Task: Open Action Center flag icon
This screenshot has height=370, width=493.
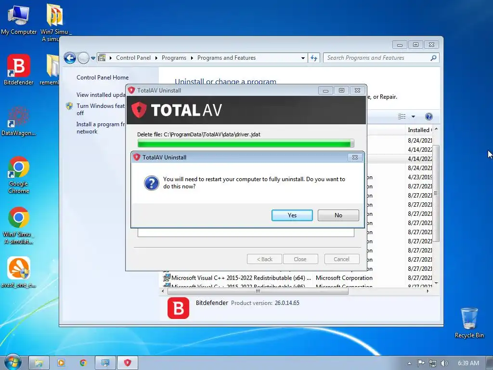Action: [x=421, y=363]
